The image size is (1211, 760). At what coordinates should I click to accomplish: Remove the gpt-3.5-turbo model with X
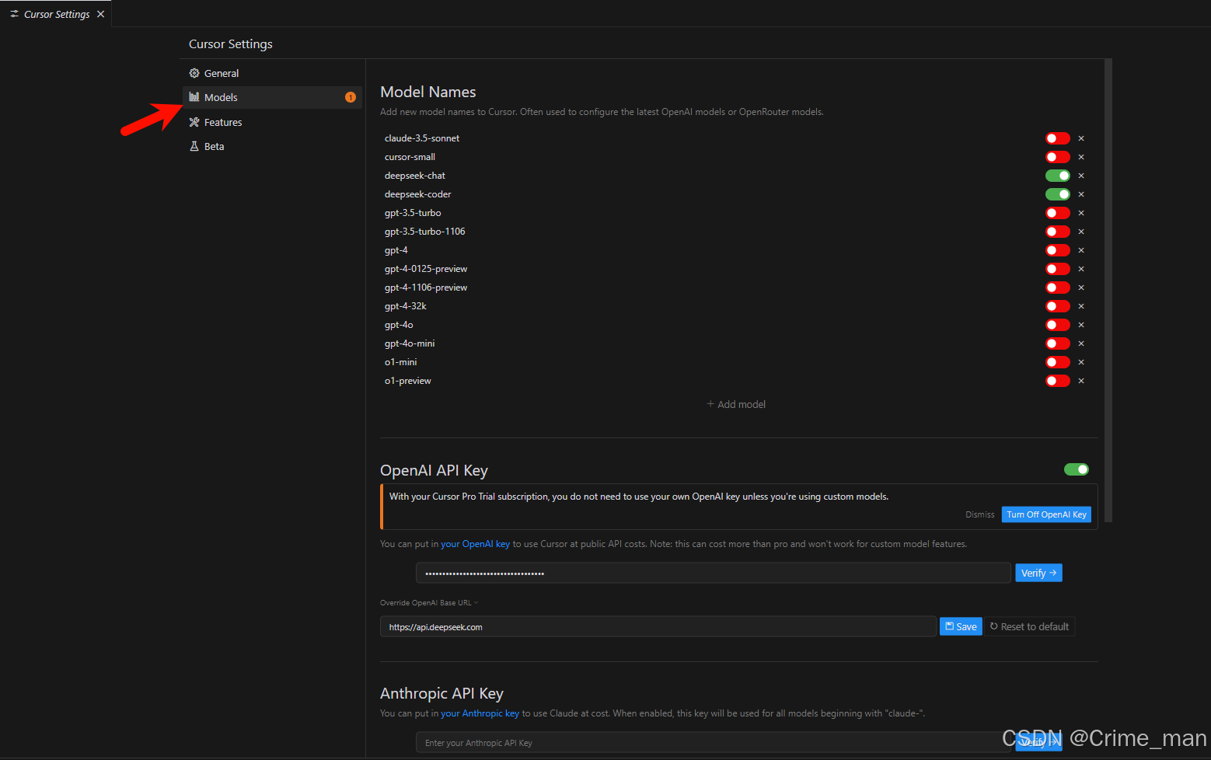tap(1081, 213)
